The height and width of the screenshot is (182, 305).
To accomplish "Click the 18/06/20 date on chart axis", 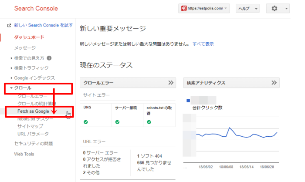I will coord(267,167).
